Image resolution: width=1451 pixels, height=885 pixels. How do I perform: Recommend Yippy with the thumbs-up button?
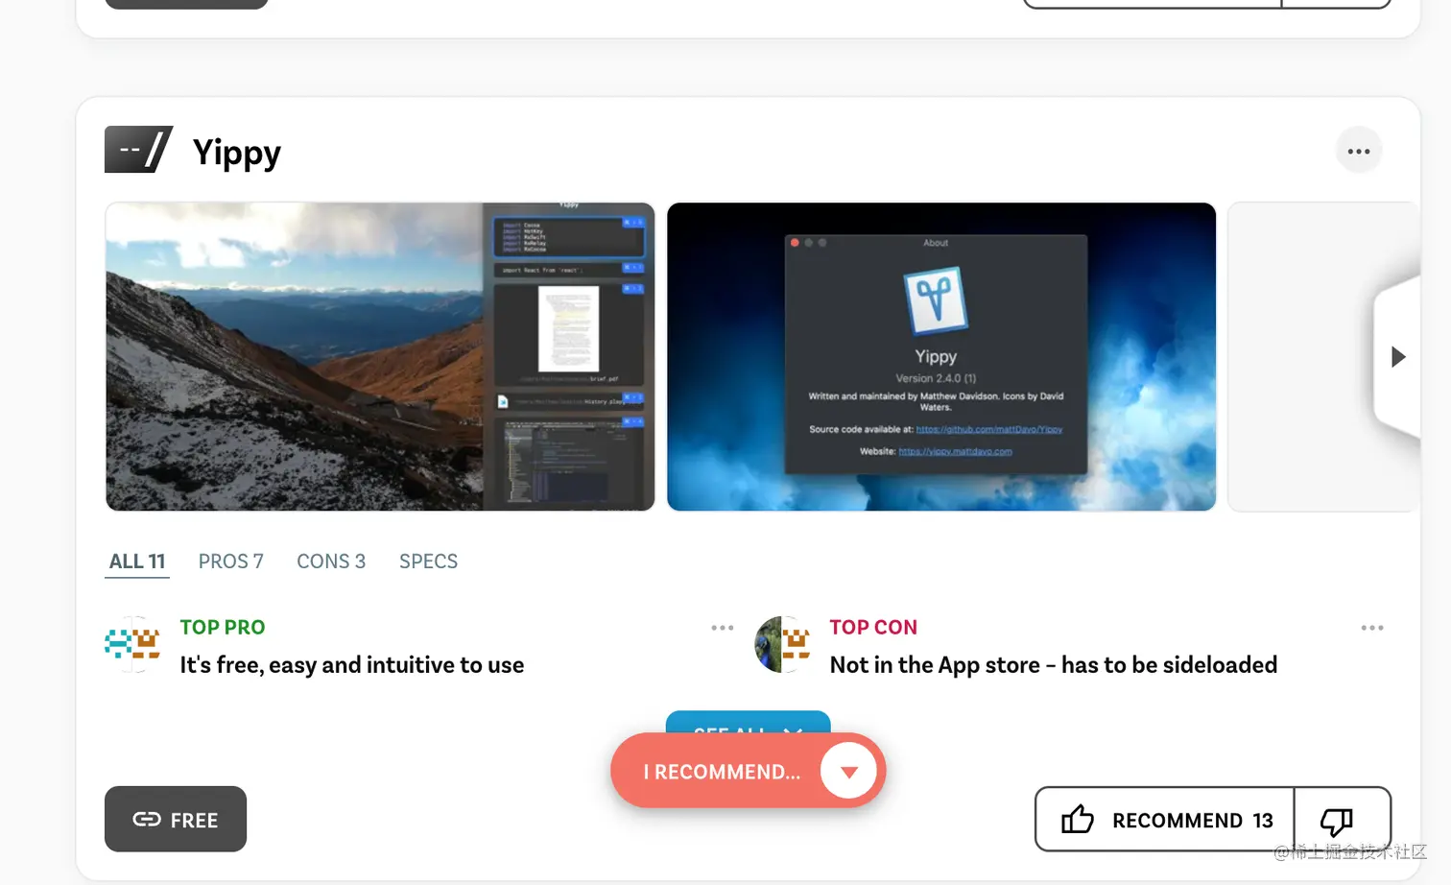pos(1165,820)
